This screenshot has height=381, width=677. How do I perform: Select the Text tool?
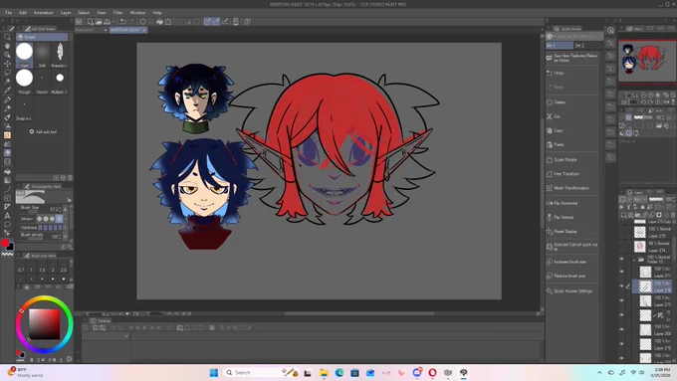7,216
